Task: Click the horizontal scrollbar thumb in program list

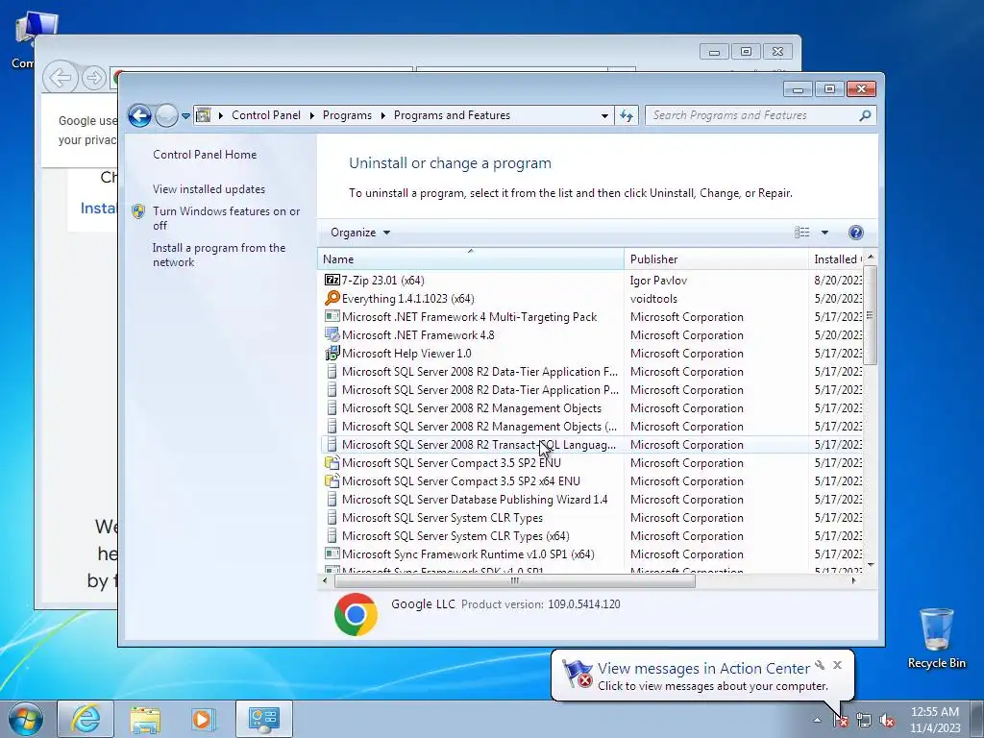Action: click(515, 581)
